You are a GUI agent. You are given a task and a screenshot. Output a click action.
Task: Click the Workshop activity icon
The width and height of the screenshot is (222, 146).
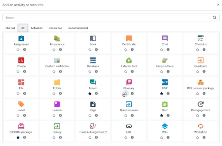(x=201, y=126)
